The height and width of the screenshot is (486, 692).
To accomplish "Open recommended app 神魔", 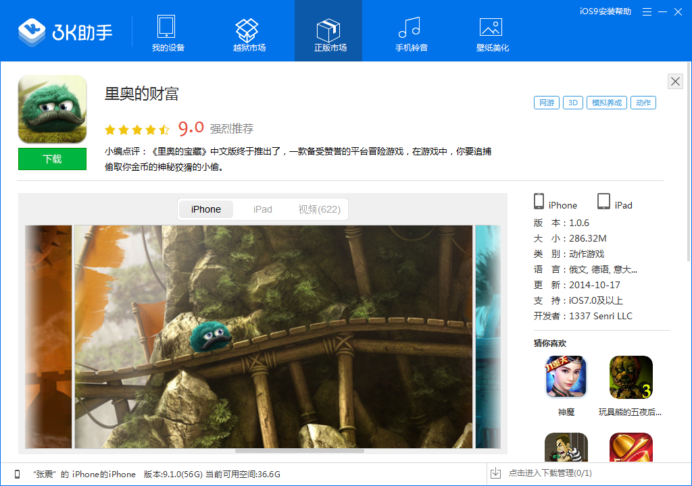I will coord(566,386).
